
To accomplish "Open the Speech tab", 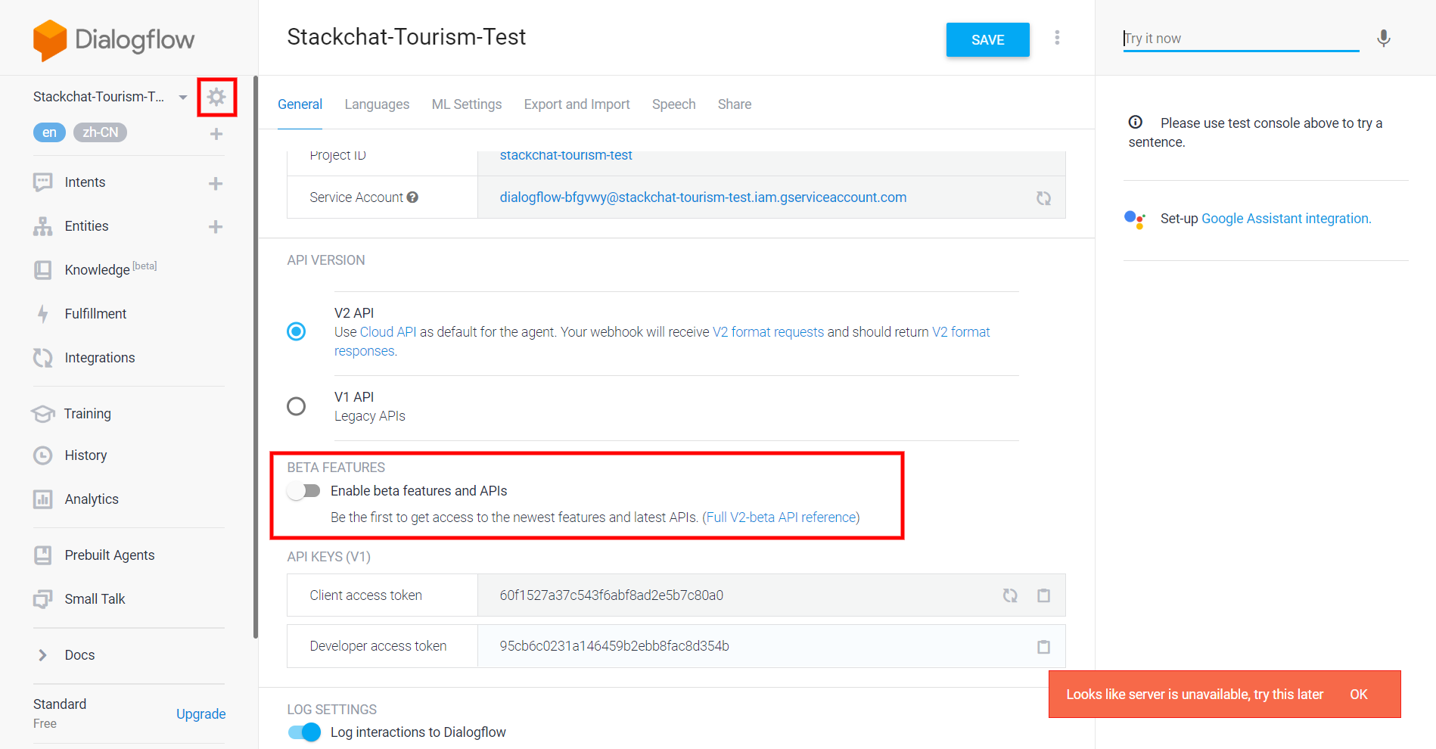I will click(x=674, y=104).
